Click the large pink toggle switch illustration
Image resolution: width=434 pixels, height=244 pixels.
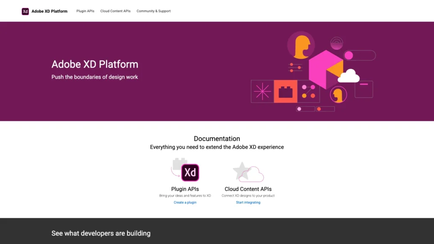coord(359,55)
